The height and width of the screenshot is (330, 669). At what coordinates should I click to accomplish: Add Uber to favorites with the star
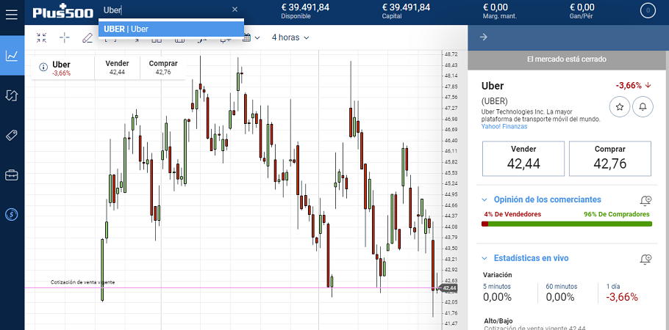620,107
